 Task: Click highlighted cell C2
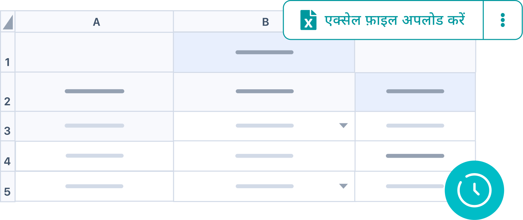pos(415,92)
